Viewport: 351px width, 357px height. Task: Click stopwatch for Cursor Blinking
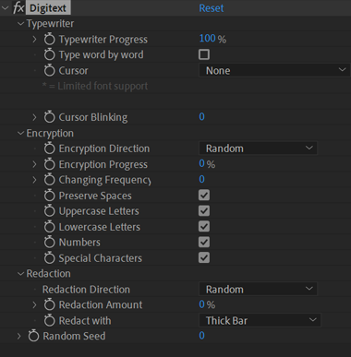[49, 117]
